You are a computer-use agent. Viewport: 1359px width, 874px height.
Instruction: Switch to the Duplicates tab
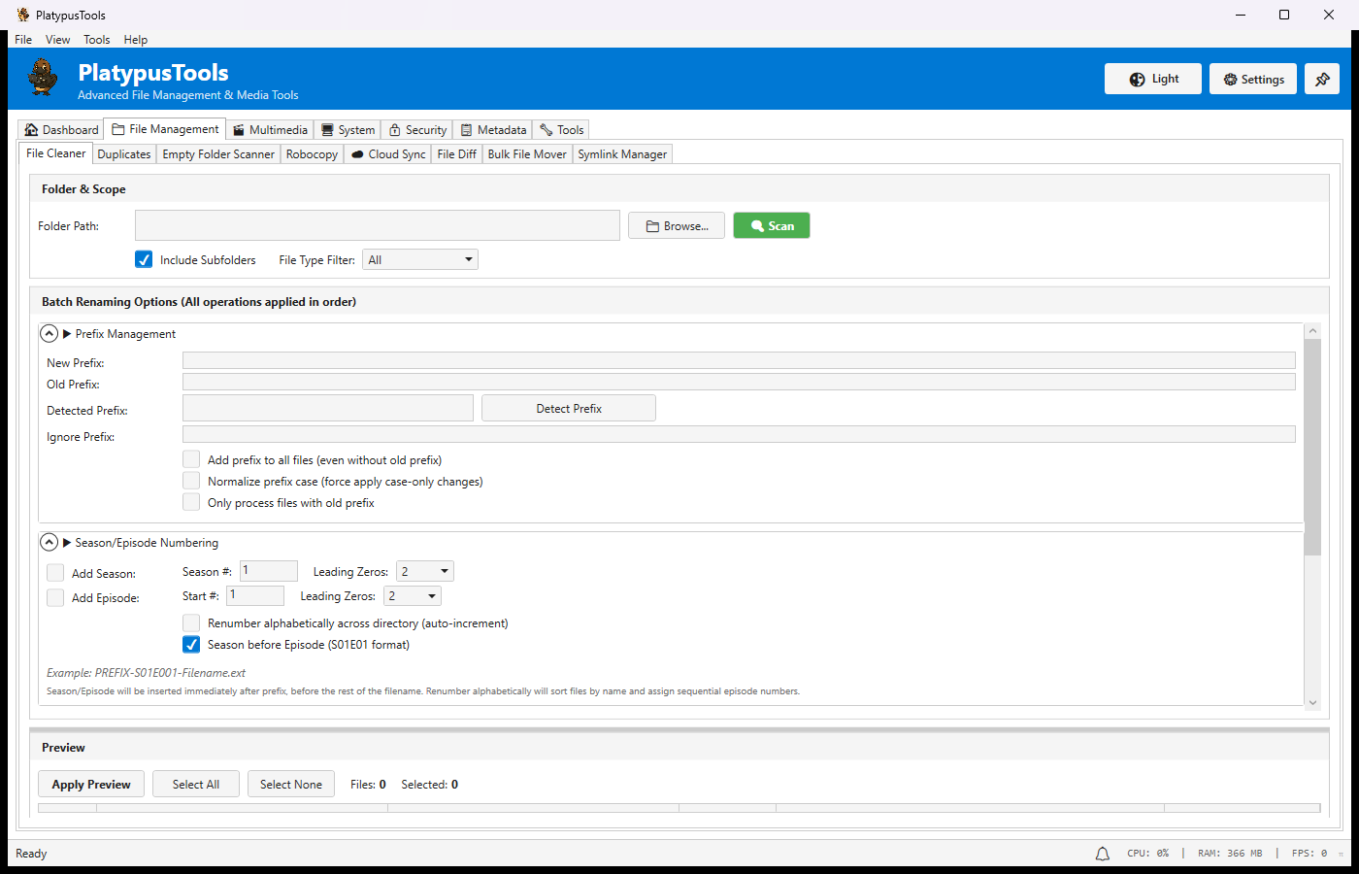(x=124, y=154)
